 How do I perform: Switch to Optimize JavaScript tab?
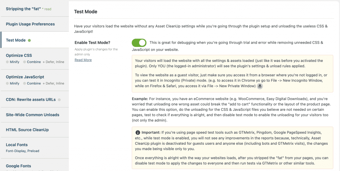(25, 77)
